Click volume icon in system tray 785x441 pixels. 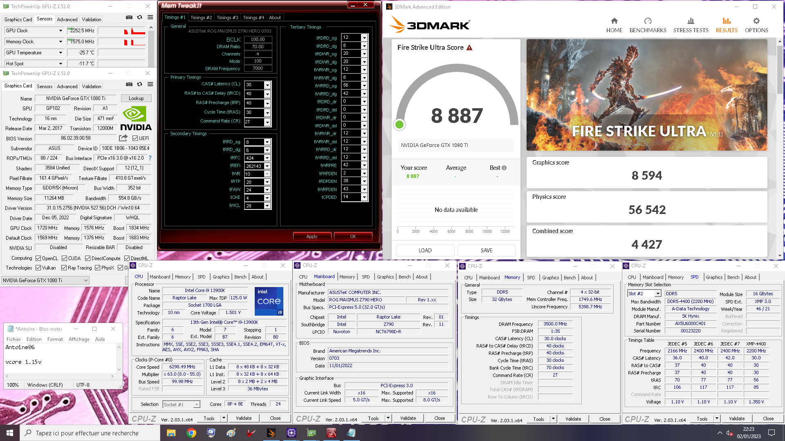click(729, 433)
